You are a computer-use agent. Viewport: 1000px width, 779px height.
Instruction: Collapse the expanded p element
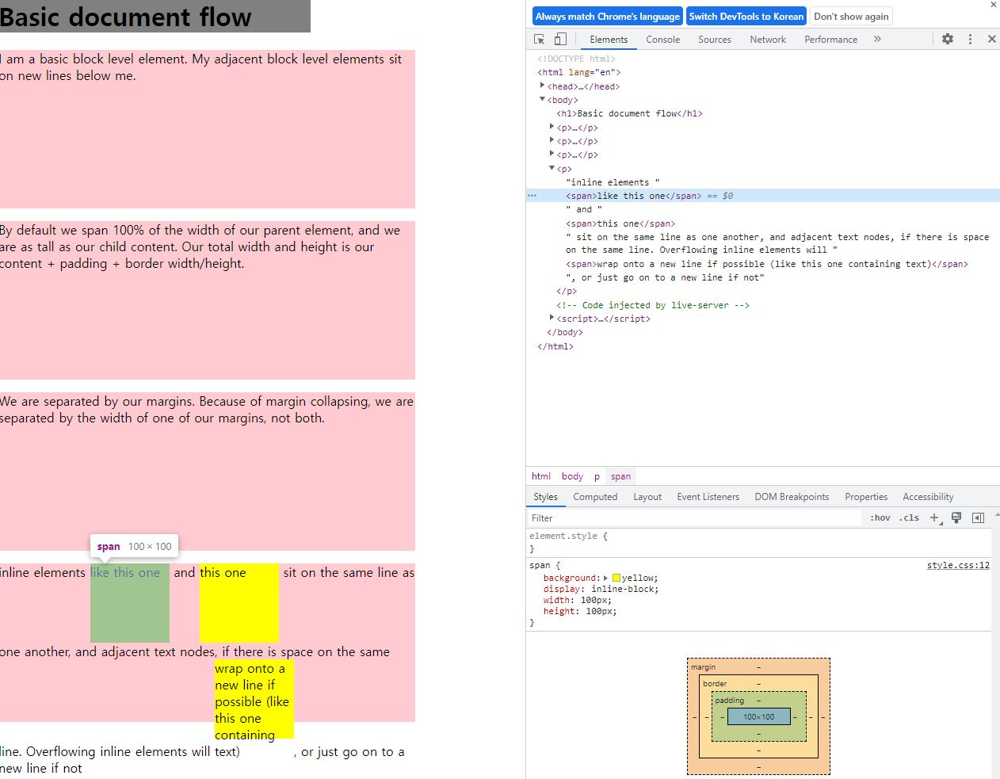click(x=552, y=168)
